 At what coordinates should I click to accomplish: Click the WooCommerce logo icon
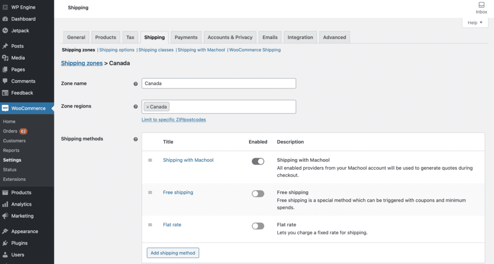pyautogui.click(x=5, y=108)
